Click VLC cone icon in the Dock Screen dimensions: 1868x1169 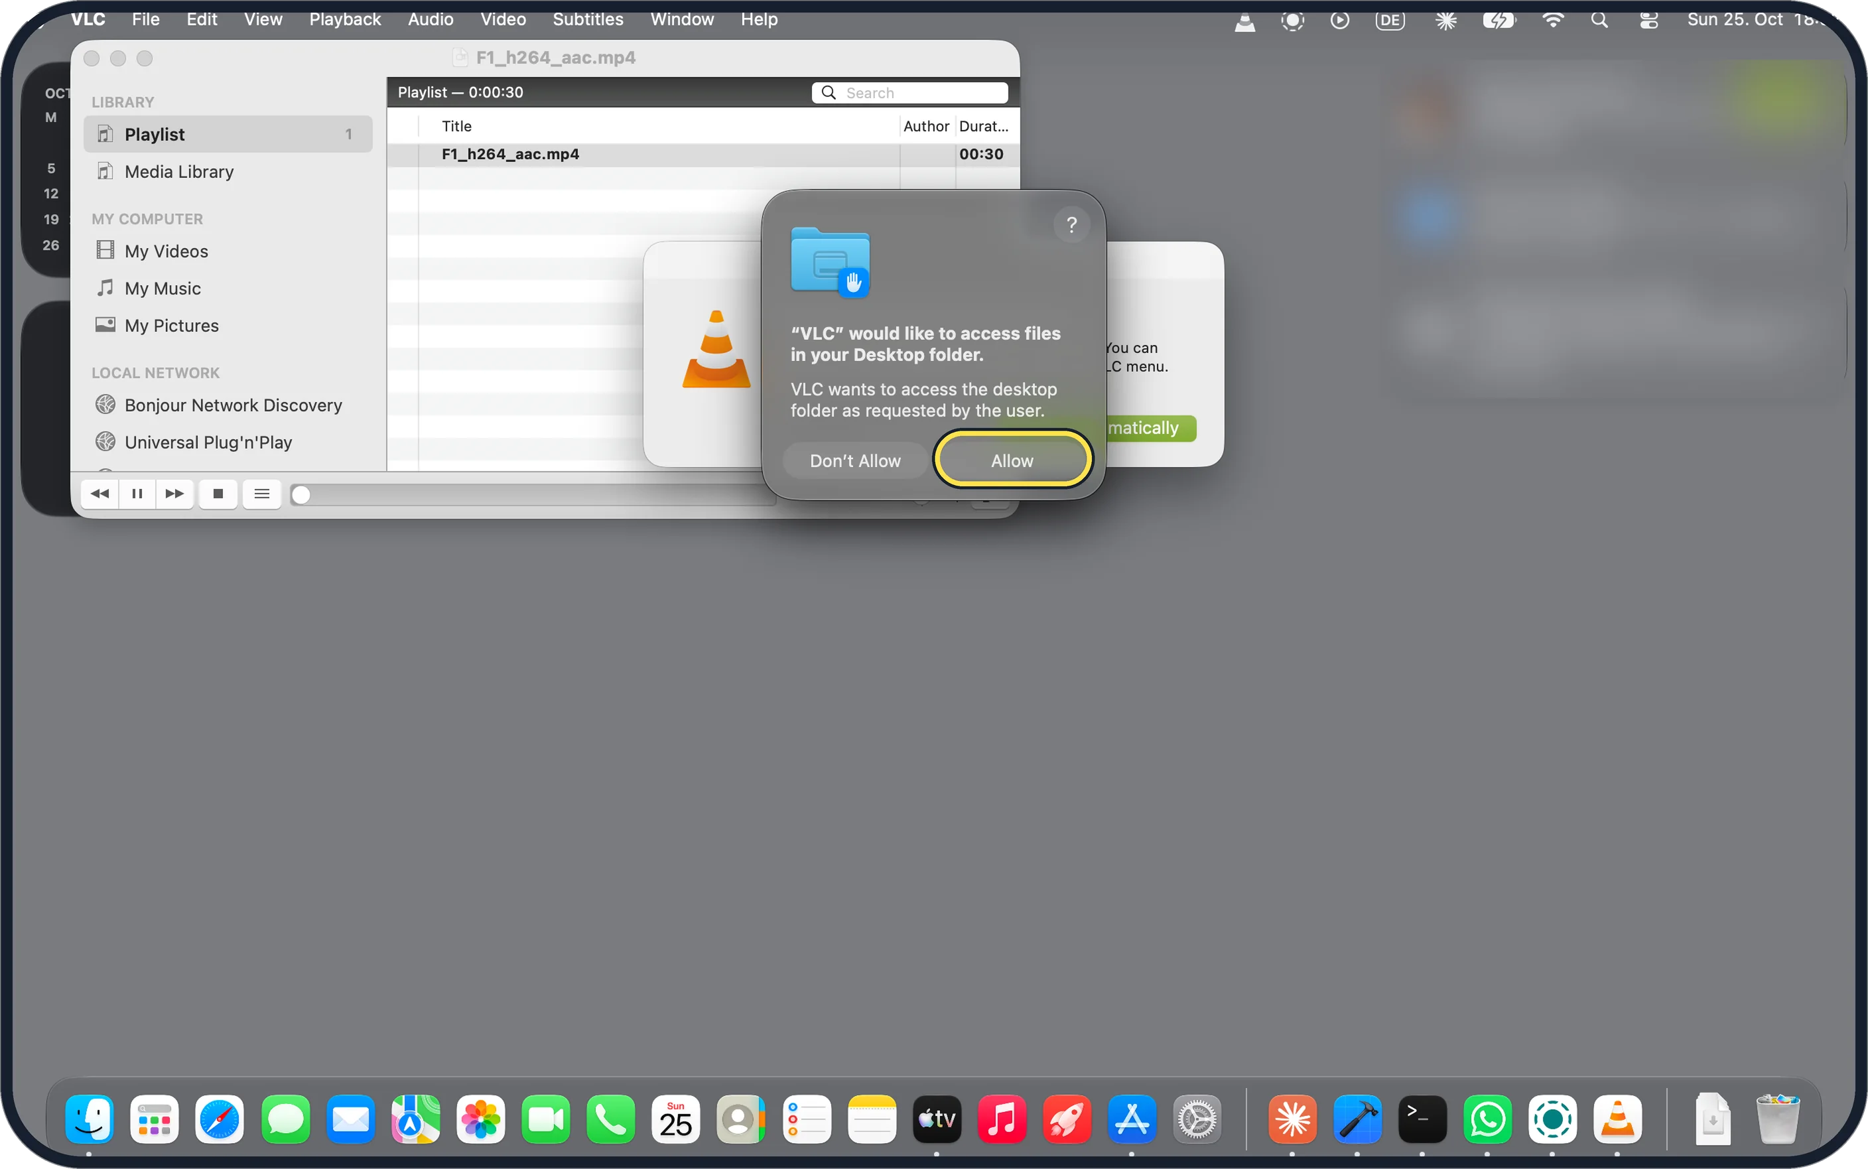coord(1618,1119)
